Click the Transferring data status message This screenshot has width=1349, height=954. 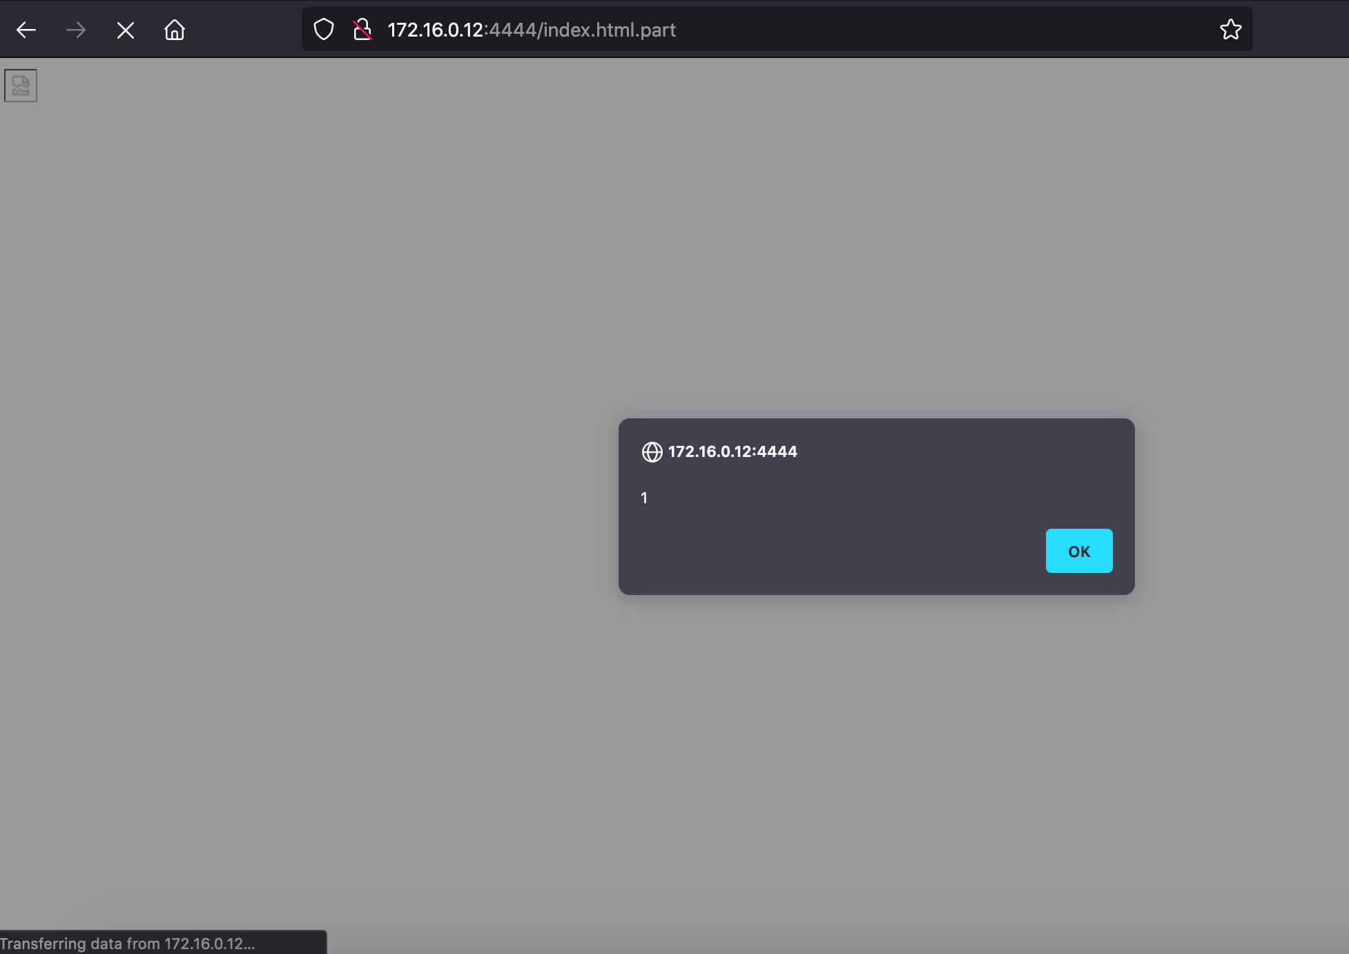tap(128, 942)
